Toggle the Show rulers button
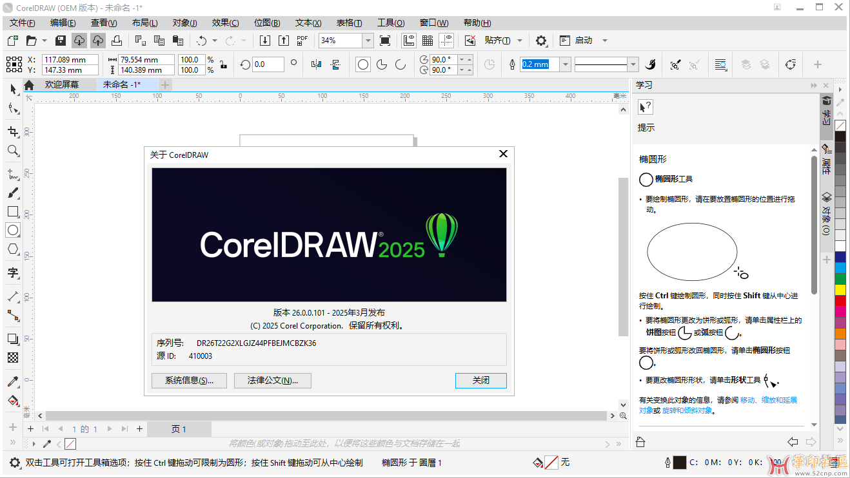 (408, 41)
